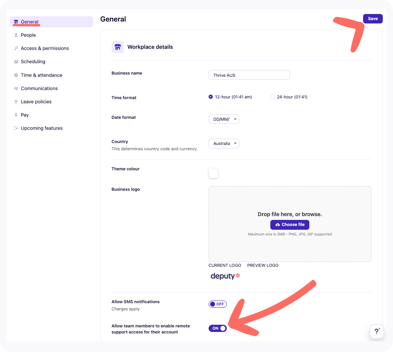Expand the Country dropdown
The width and height of the screenshot is (393, 352).
point(224,143)
